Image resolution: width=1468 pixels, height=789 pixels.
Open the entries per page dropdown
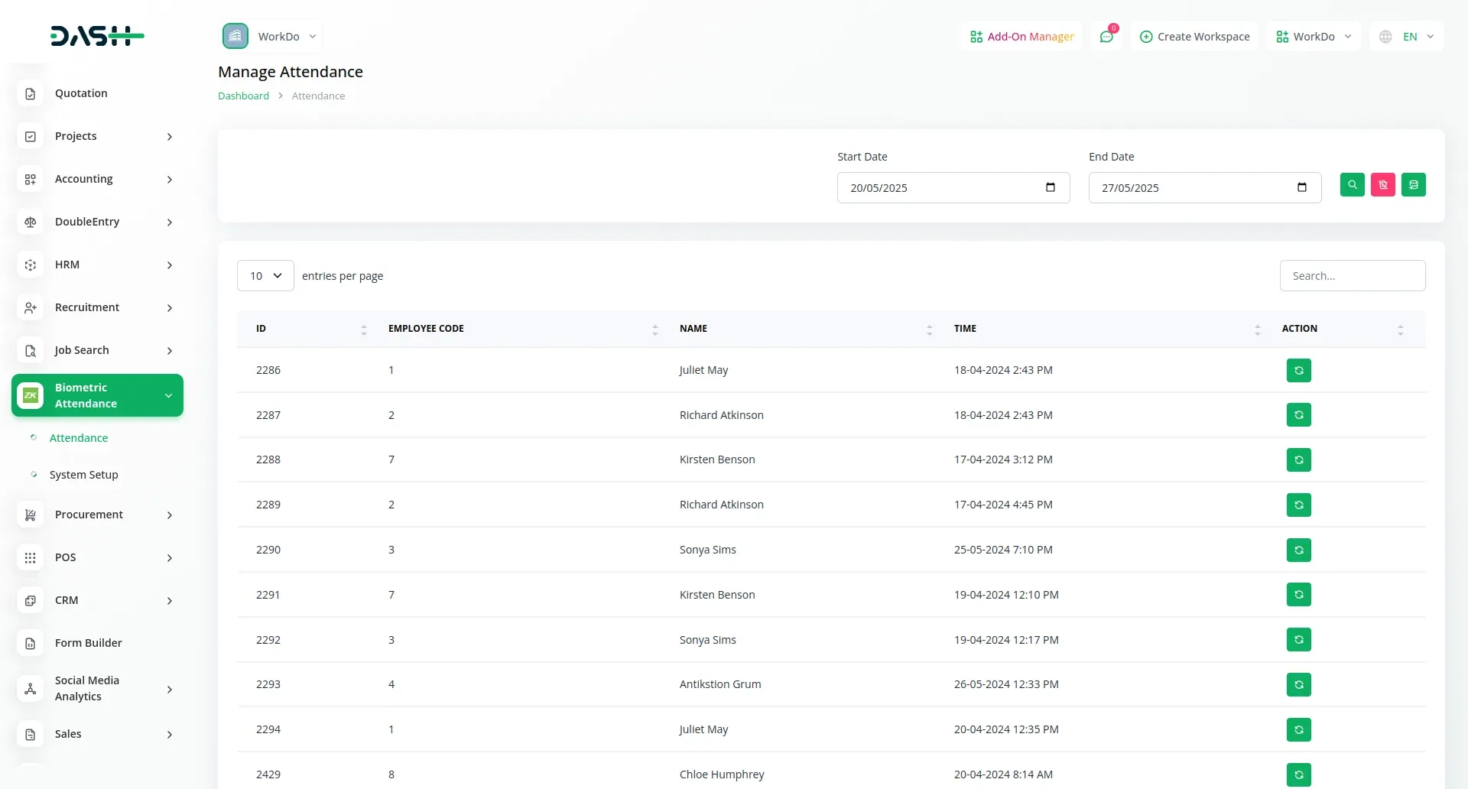[x=265, y=276]
